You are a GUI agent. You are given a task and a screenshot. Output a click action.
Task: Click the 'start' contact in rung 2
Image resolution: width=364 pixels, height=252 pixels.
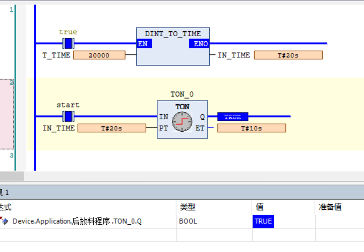point(68,116)
